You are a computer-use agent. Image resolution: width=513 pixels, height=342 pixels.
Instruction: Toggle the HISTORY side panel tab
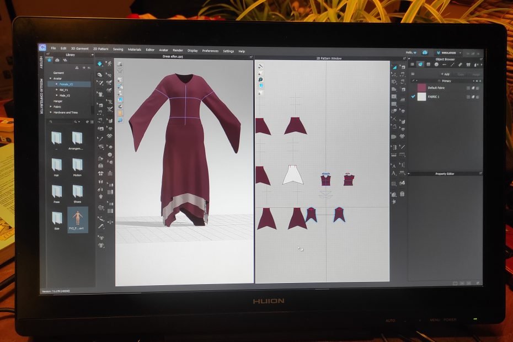(x=40, y=62)
